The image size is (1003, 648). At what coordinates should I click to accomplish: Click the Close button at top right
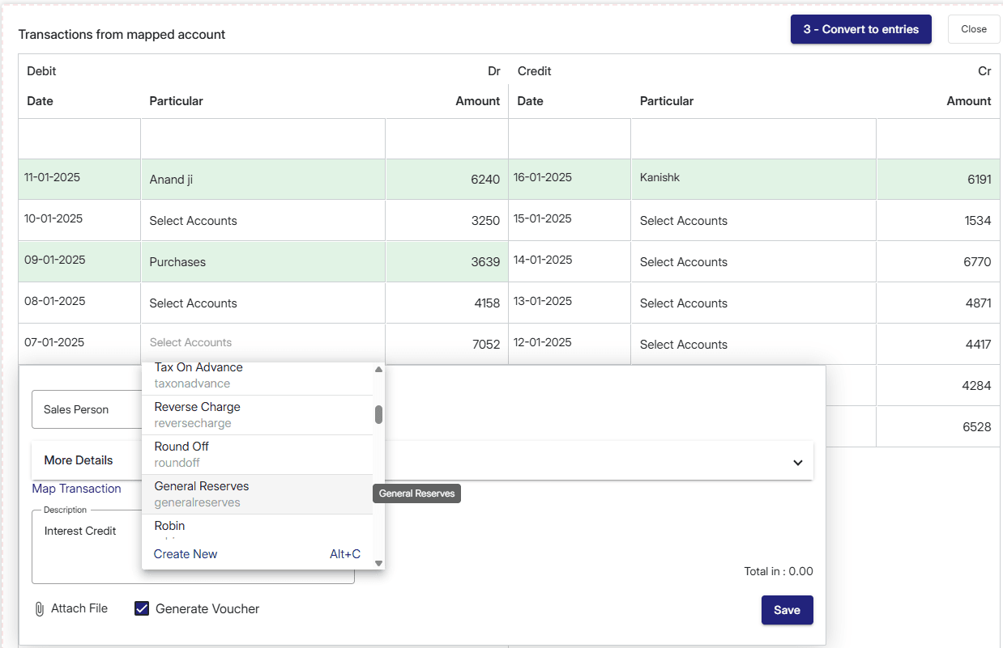coord(973,29)
